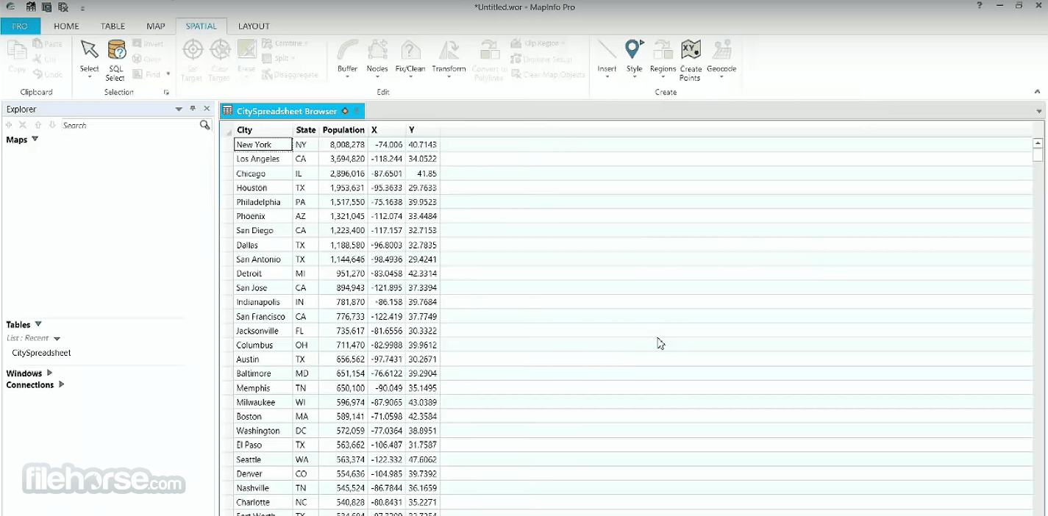Open the Selection group dialog launcher

167,93
